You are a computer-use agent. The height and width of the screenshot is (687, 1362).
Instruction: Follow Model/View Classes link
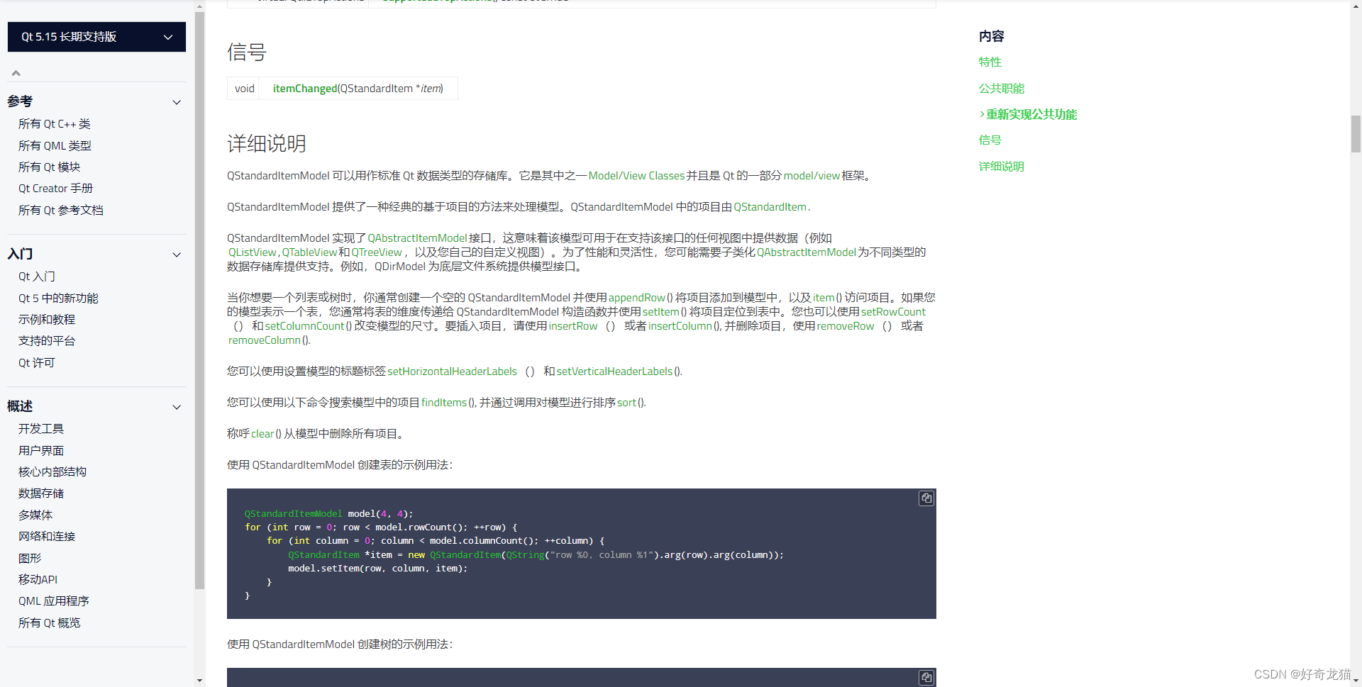(x=636, y=176)
